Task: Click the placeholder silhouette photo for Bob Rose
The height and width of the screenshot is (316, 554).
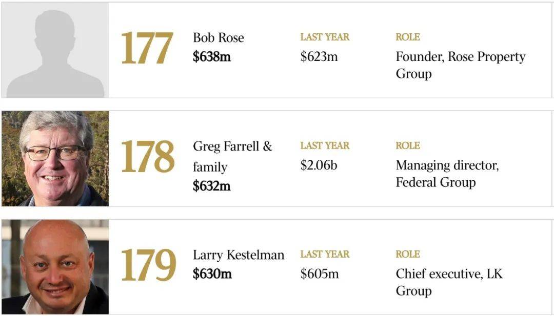Action: [x=55, y=50]
